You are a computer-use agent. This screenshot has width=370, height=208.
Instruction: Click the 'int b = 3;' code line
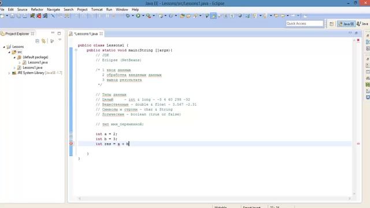(106, 139)
